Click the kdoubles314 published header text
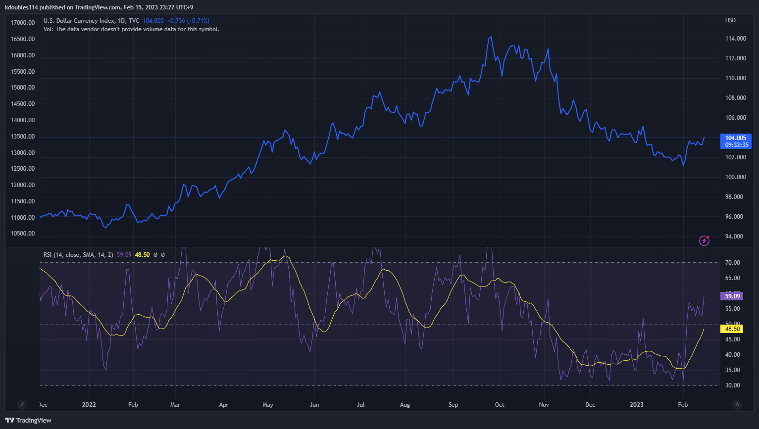The width and height of the screenshot is (759, 429). point(99,7)
